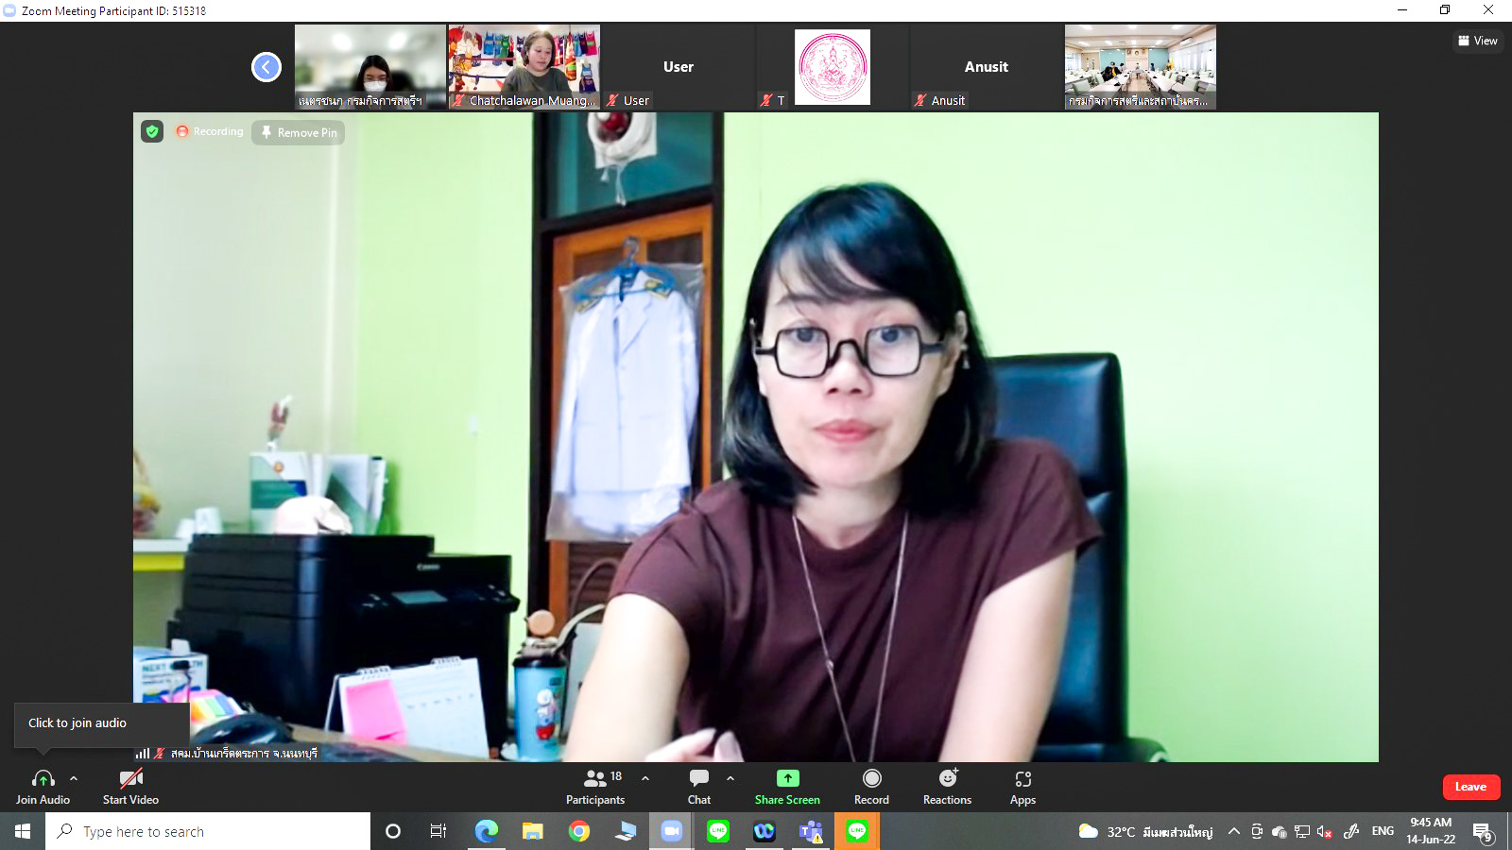Open the weather widget showing 32°C

click(x=1145, y=831)
